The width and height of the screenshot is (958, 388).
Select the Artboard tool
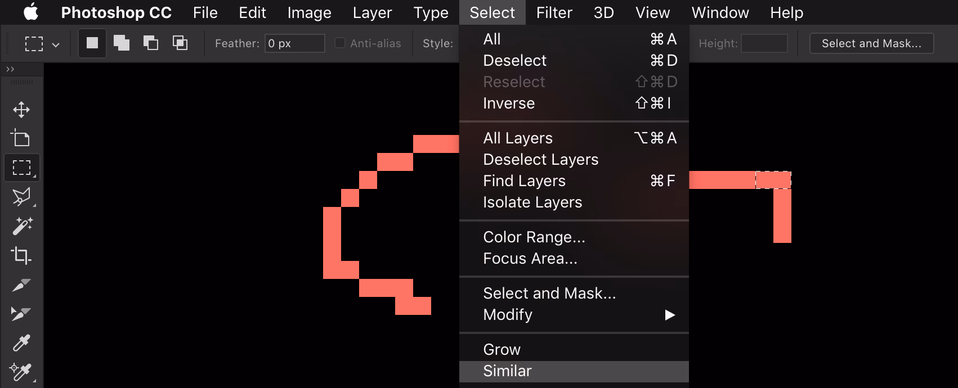(x=21, y=138)
